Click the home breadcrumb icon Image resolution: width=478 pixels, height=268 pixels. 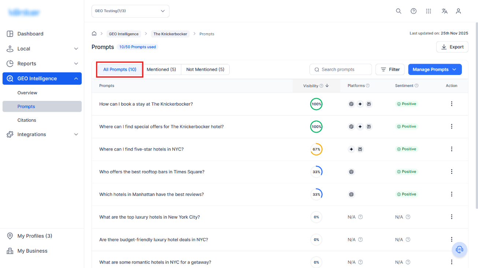tap(94, 34)
